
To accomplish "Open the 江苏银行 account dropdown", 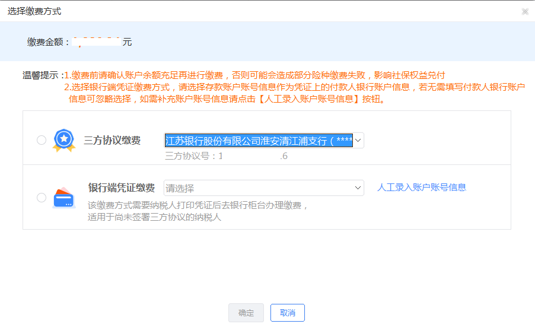I will pos(264,140).
